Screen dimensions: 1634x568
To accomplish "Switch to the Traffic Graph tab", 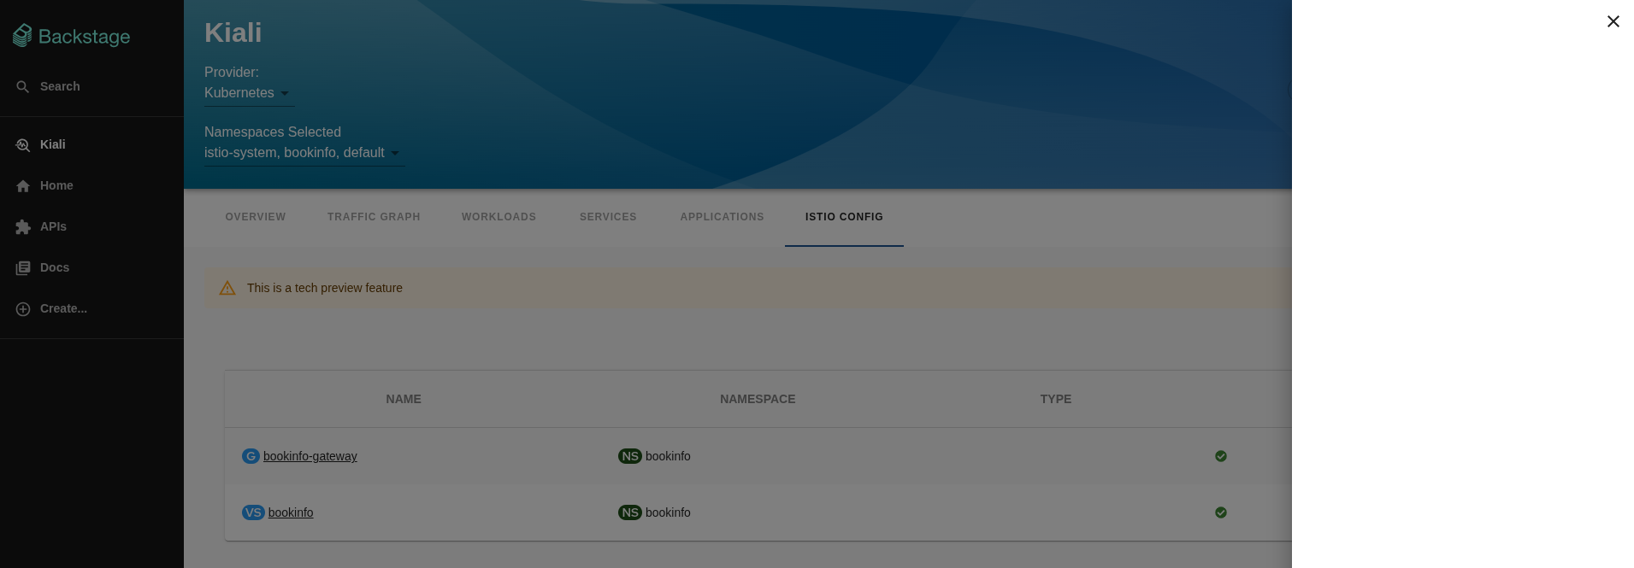I will pos(374,217).
